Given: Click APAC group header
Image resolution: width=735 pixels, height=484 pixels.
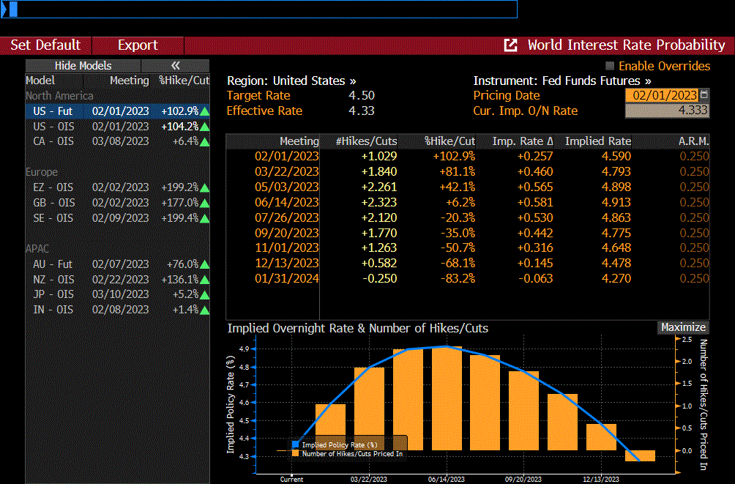Looking at the screenshot, I should [37, 248].
